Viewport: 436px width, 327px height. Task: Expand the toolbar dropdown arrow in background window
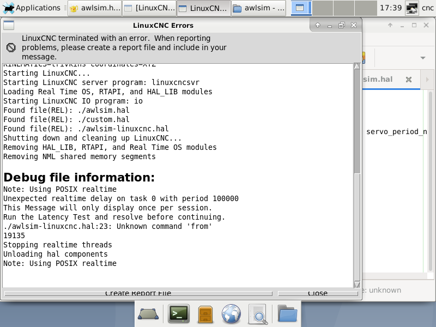[422, 58]
